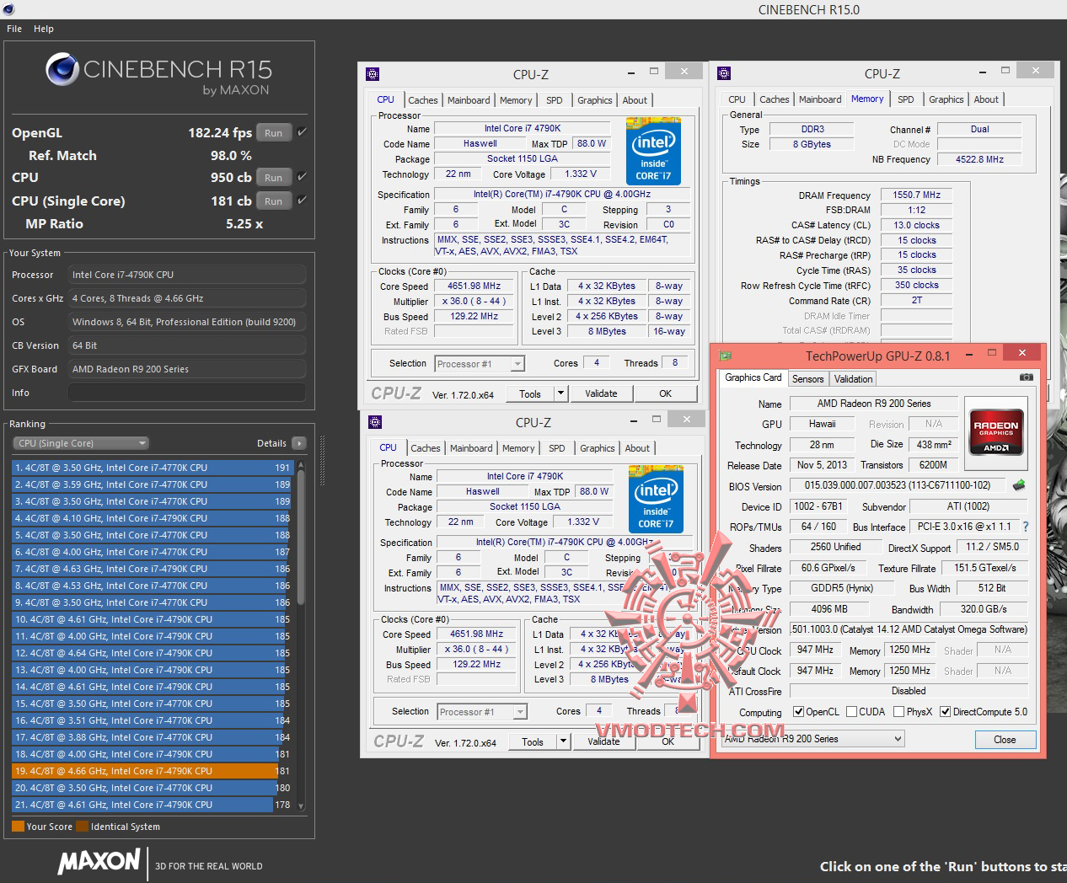This screenshot has width=1067, height=883.
Task: Click BIOS save chip icon in GPU-Z
Action: [x=1018, y=485]
